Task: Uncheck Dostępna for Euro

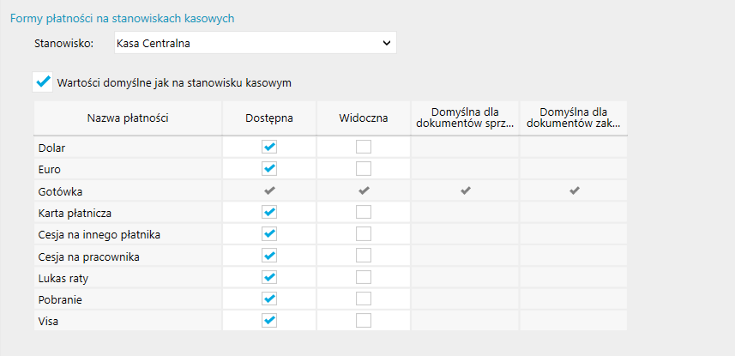Action: (x=269, y=169)
